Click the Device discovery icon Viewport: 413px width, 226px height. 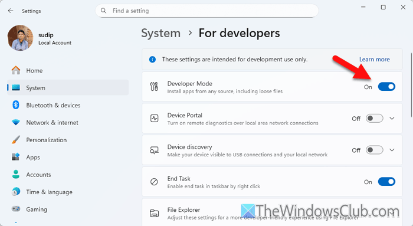[154, 150]
